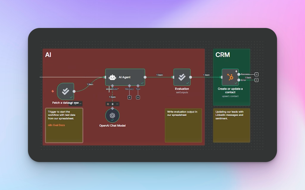Image resolution: width=305 pixels, height=190 pixels.
Task: Click the "upsert: contact" subtitle
Action: coord(230,96)
